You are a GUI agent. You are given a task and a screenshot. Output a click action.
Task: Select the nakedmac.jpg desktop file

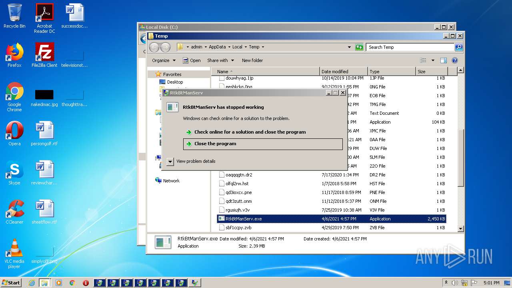[x=44, y=97]
